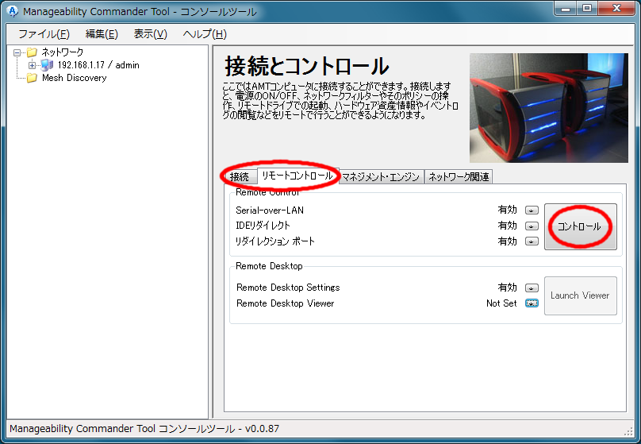The height and width of the screenshot is (444, 641).
Task: Click the Manageability Commander app icon in title bar
Action: tap(12, 11)
